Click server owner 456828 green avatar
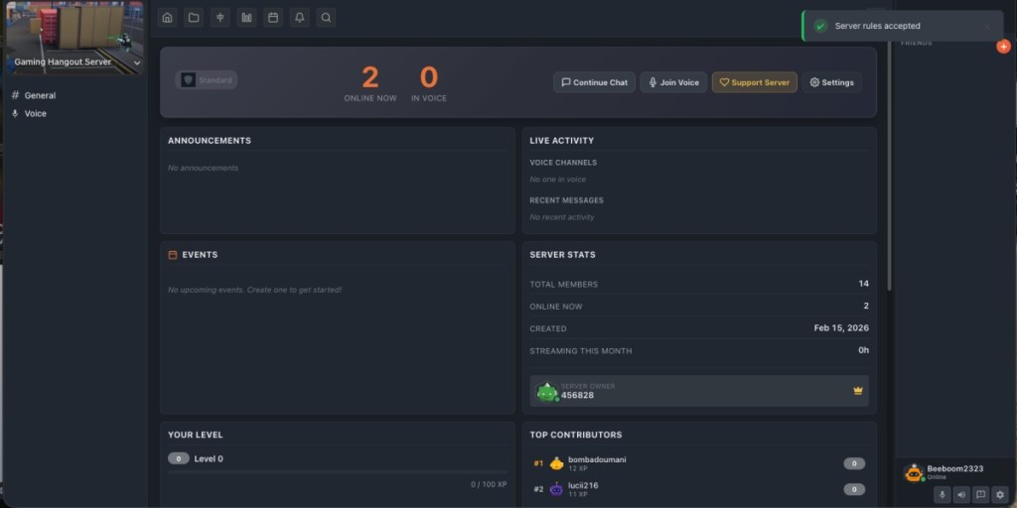1017x508 pixels. pyautogui.click(x=547, y=391)
